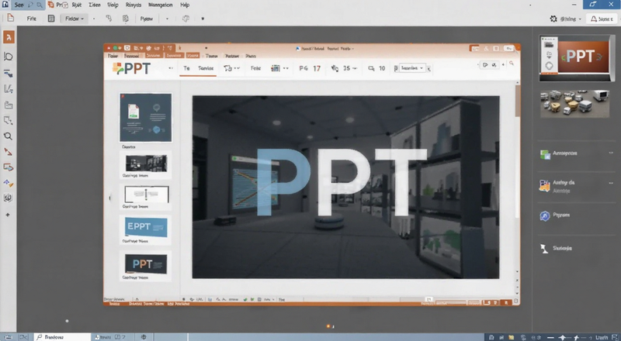Click the settings gear icon at top right
This screenshot has height=341, width=621.
click(553, 19)
